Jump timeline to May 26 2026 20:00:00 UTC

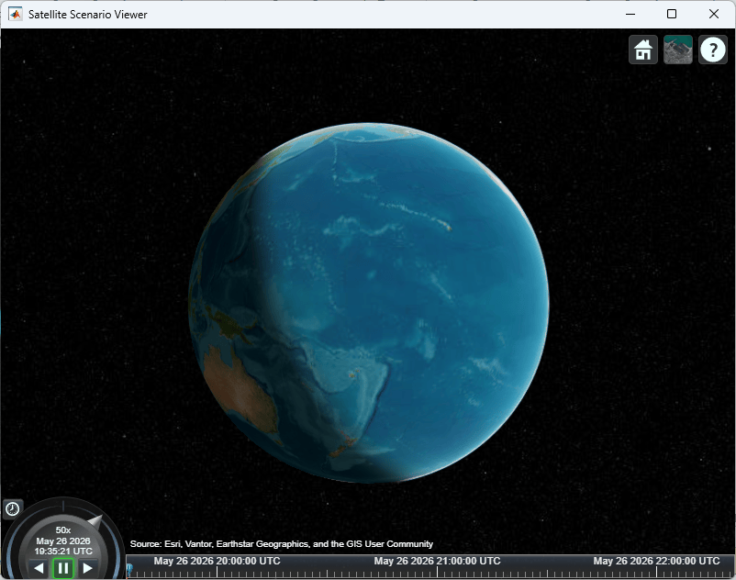click(217, 561)
